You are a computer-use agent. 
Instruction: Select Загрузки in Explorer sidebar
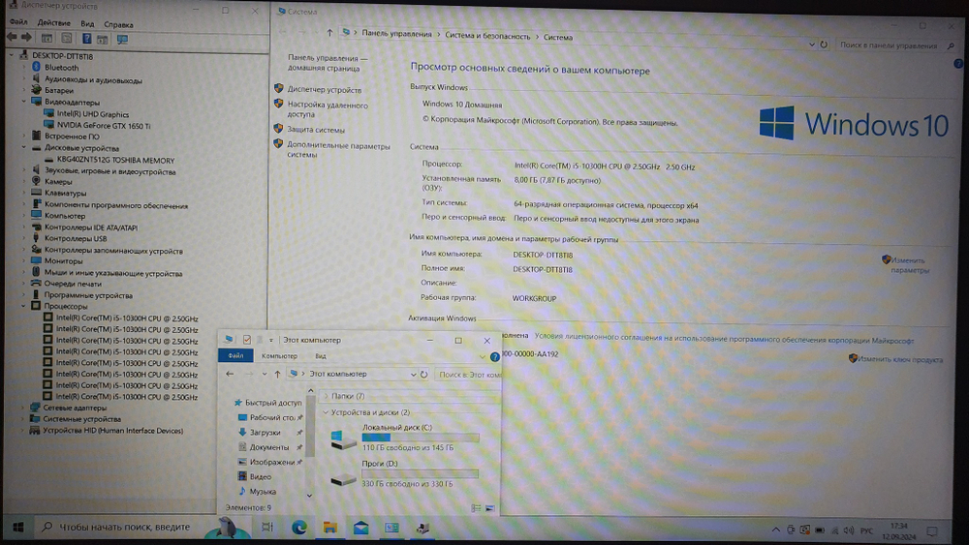click(265, 432)
